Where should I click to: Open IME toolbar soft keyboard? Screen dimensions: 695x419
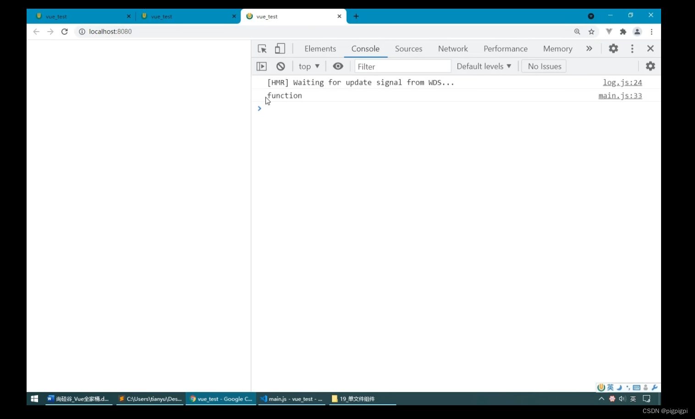point(637,387)
